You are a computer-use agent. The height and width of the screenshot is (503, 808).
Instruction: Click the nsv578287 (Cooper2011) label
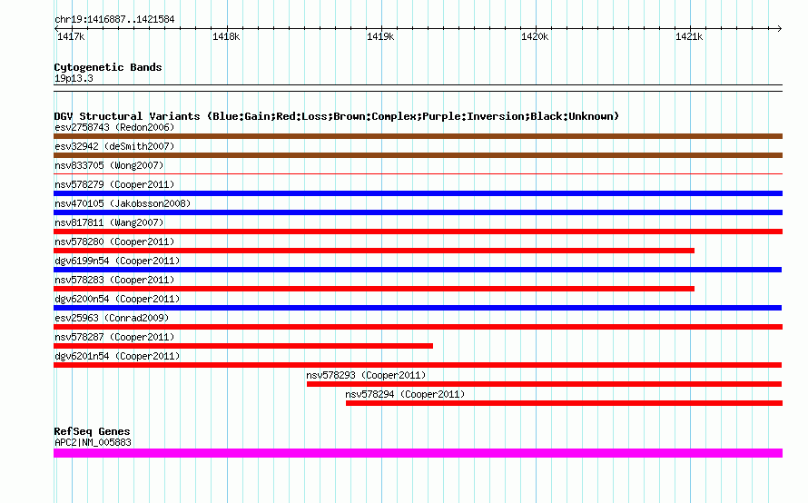(114, 337)
